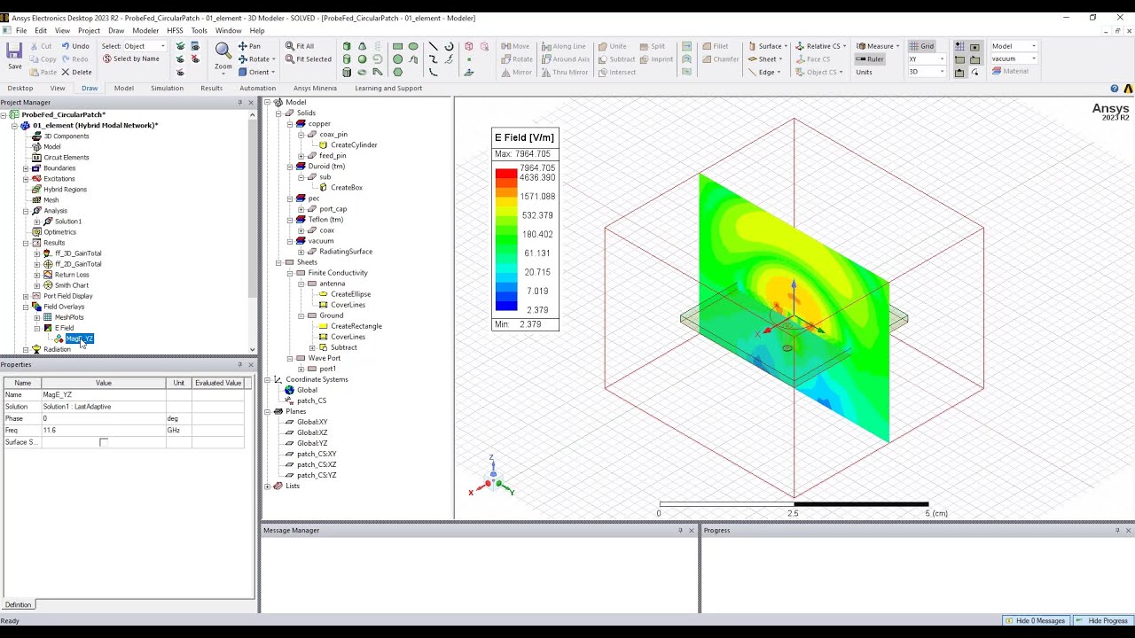The width and height of the screenshot is (1135, 638).
Task: Select the Draw line tool
Action: click(x=433, y=46)
